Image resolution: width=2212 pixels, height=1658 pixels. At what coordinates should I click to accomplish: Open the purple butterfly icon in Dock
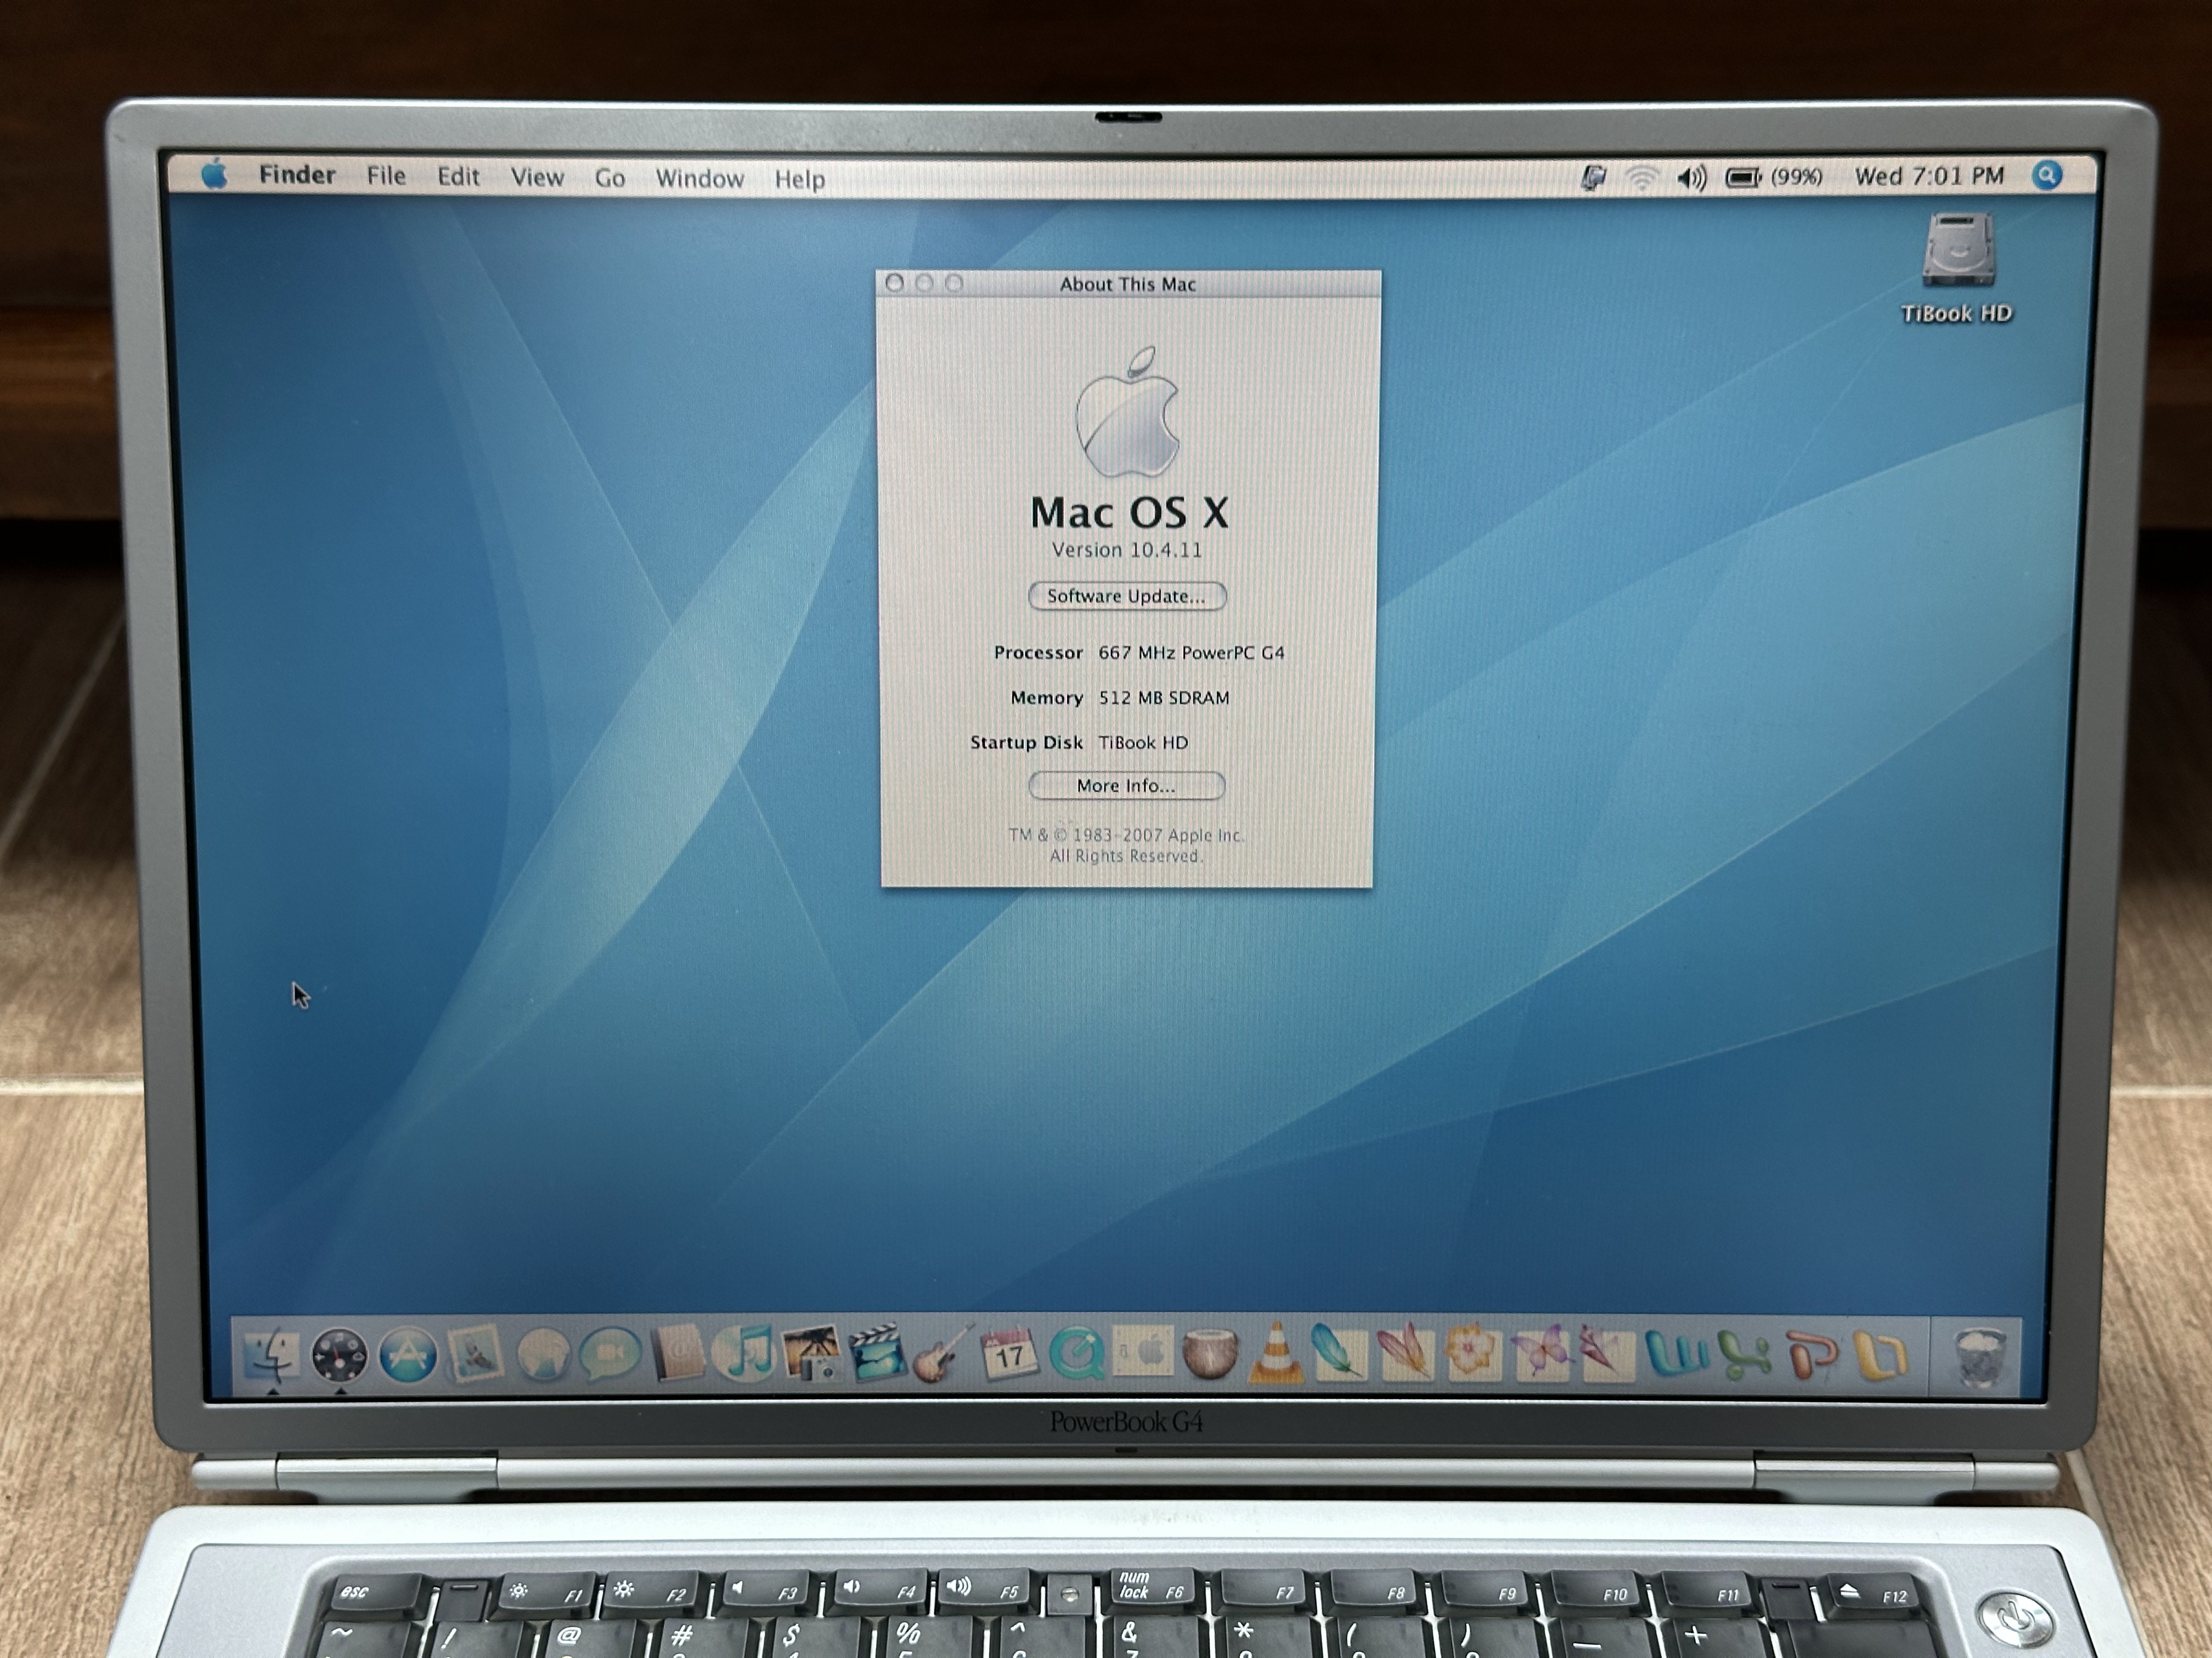coord(1541,1353)
